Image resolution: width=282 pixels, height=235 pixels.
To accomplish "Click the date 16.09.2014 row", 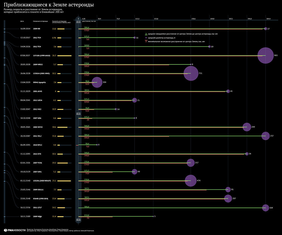I will tap(25, 29).
